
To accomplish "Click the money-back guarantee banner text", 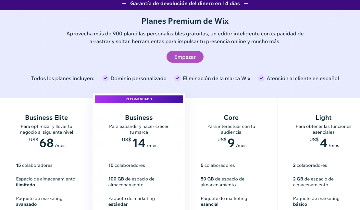I will 185,4.
